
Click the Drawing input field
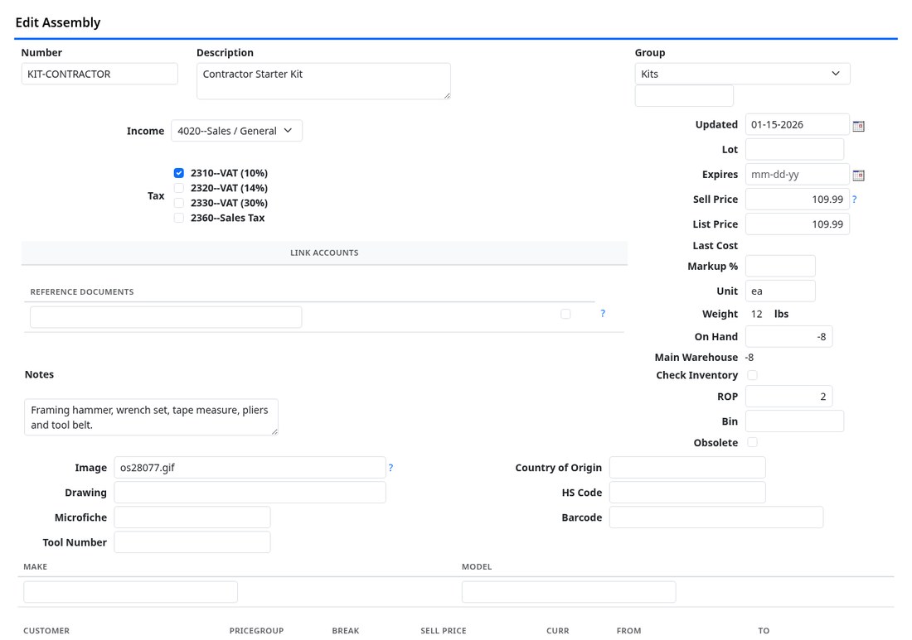[x=250, y=493]
